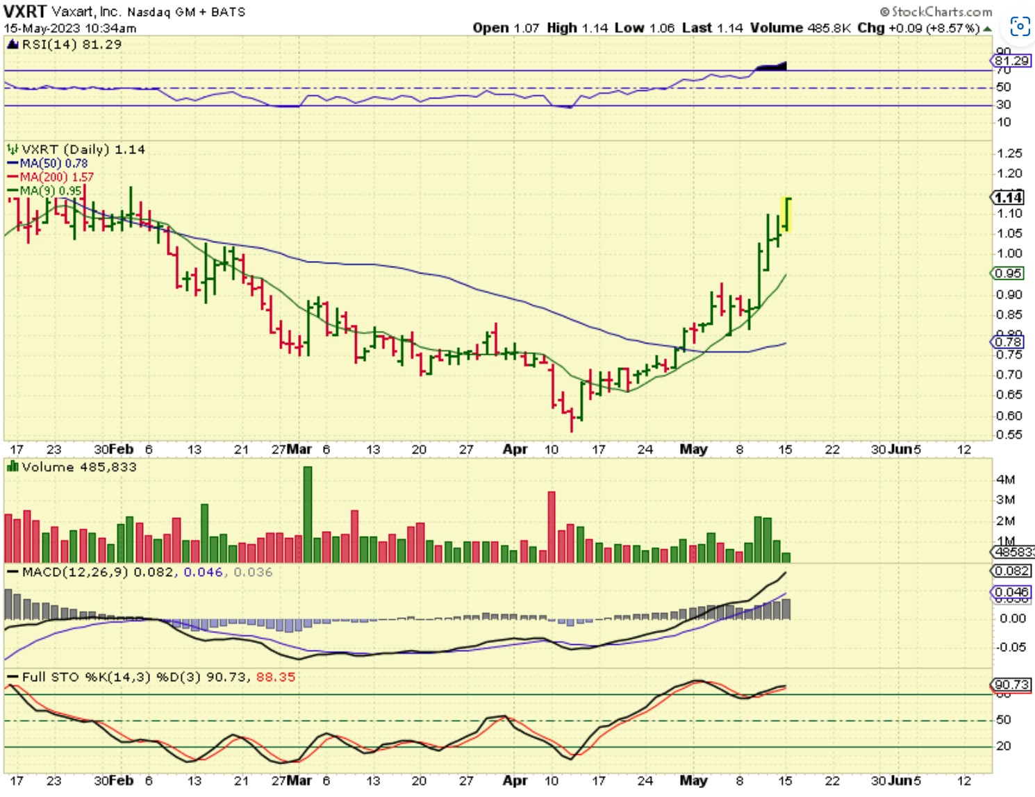The image size is (1035, 797).
Task: Click the green up arrow after the Chg value
Action: (x=987, y=28)
